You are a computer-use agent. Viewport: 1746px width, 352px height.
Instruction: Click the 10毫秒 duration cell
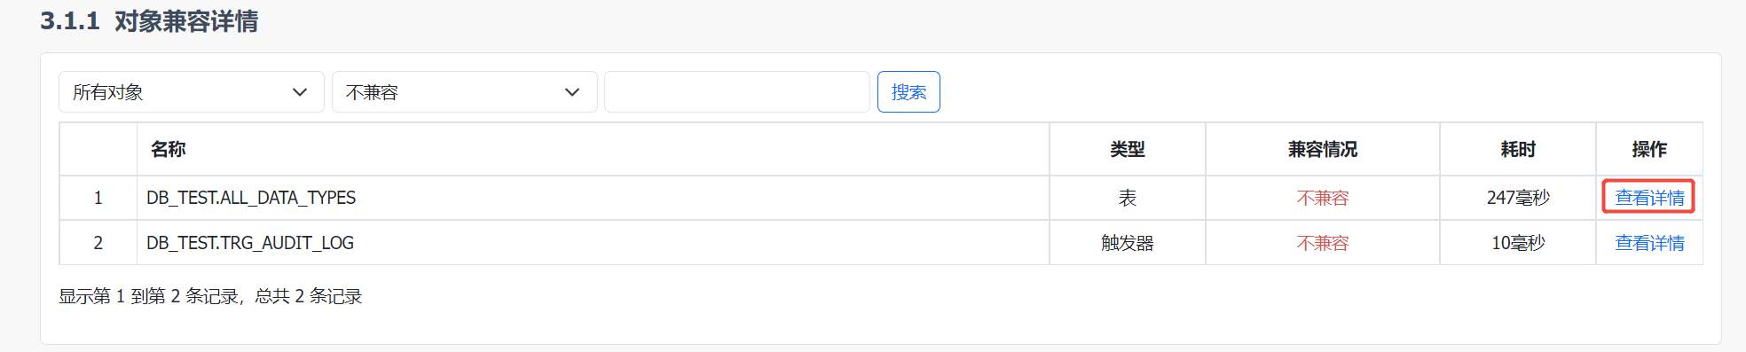click(x=1518, y=243)
